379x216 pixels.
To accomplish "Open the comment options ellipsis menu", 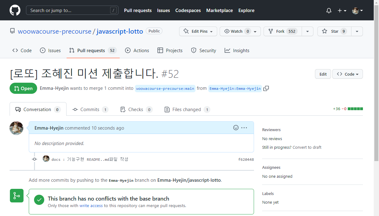I will point(244,127).
